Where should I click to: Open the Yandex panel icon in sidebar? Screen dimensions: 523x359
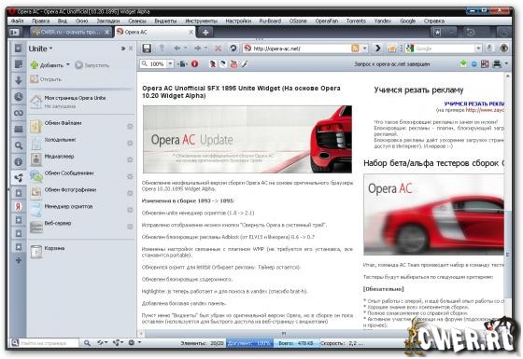point(19,206)
